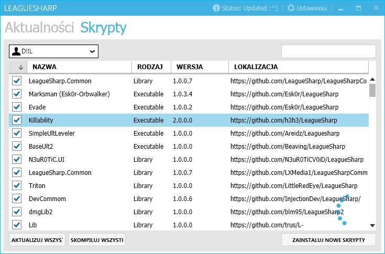385x254 pixels.
Task: Toggle Marksman (Esk0r-Orbwalker) checkbox
Action: (17, 94)
